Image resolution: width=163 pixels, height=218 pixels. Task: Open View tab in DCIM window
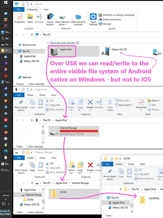click(142, 164)
